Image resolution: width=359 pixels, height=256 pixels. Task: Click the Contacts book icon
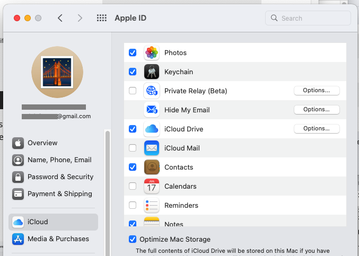click(x=152, y=167)
